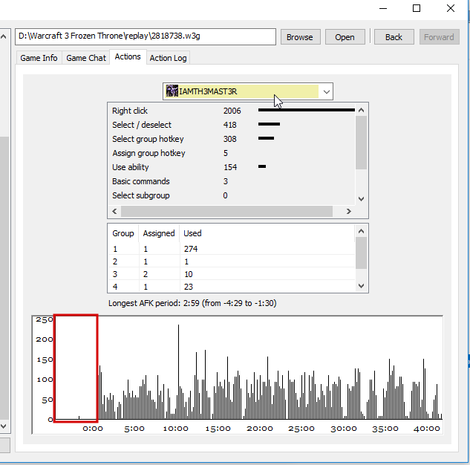Select group 3 row with 10 uses
Viewport: 470px width, 465px height.
click(x=232, y=274)
